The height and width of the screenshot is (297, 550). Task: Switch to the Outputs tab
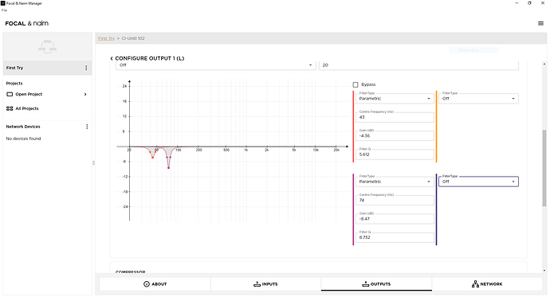376,284
